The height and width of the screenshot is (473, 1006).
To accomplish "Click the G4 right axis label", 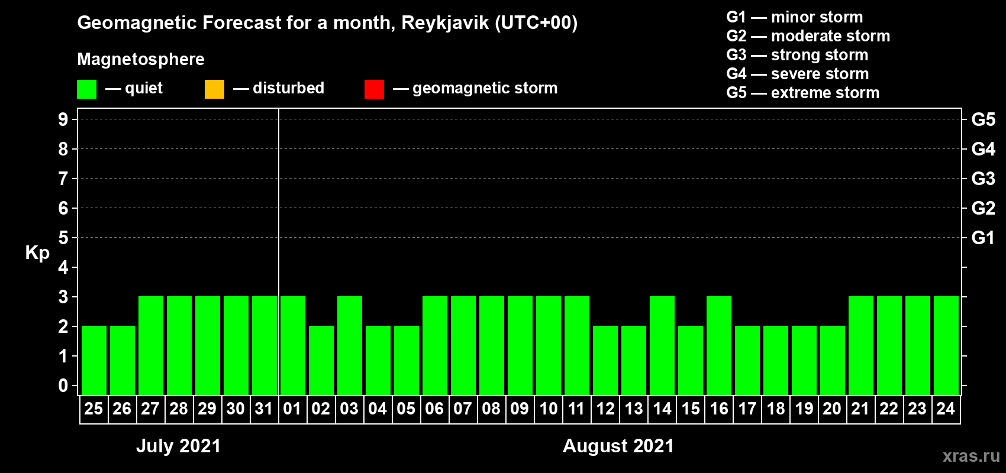I will pyautogui.click(x=984, y=149).
